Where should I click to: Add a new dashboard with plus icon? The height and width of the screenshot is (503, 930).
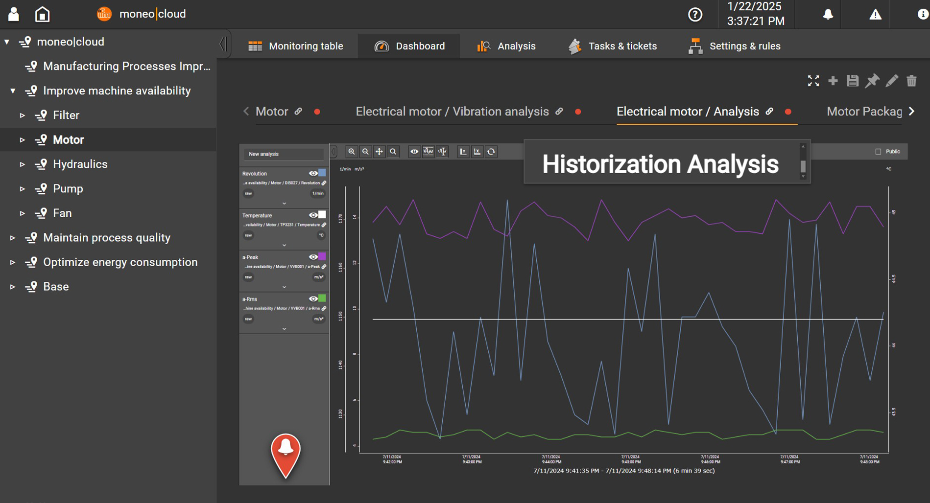(833, 81)
